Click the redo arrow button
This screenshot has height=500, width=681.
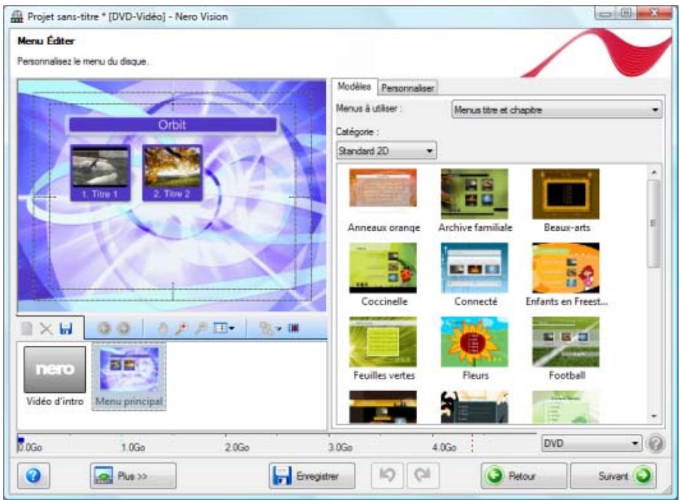pos(423,476)
